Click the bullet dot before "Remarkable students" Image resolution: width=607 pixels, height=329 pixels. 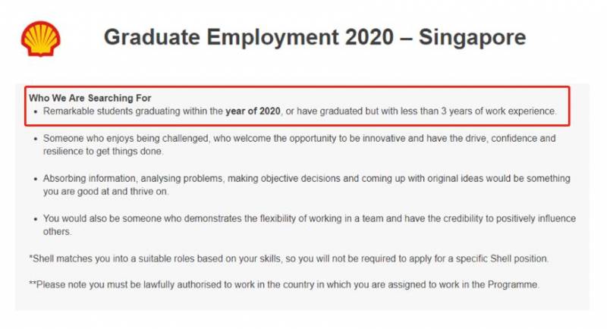click(35, 112)
